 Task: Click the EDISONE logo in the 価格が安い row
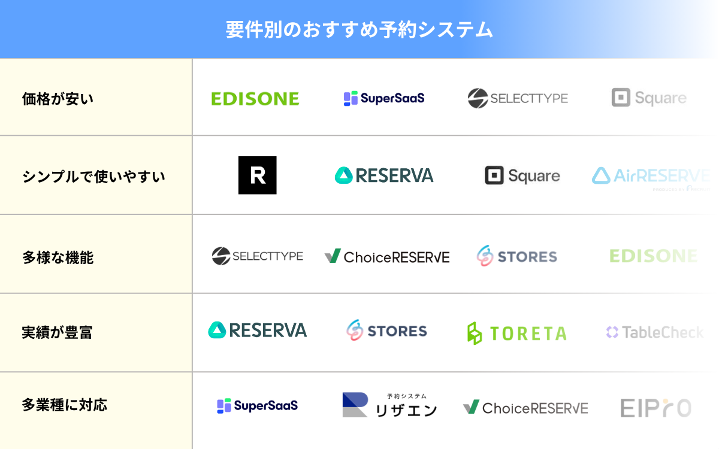[x=255, y=99]
